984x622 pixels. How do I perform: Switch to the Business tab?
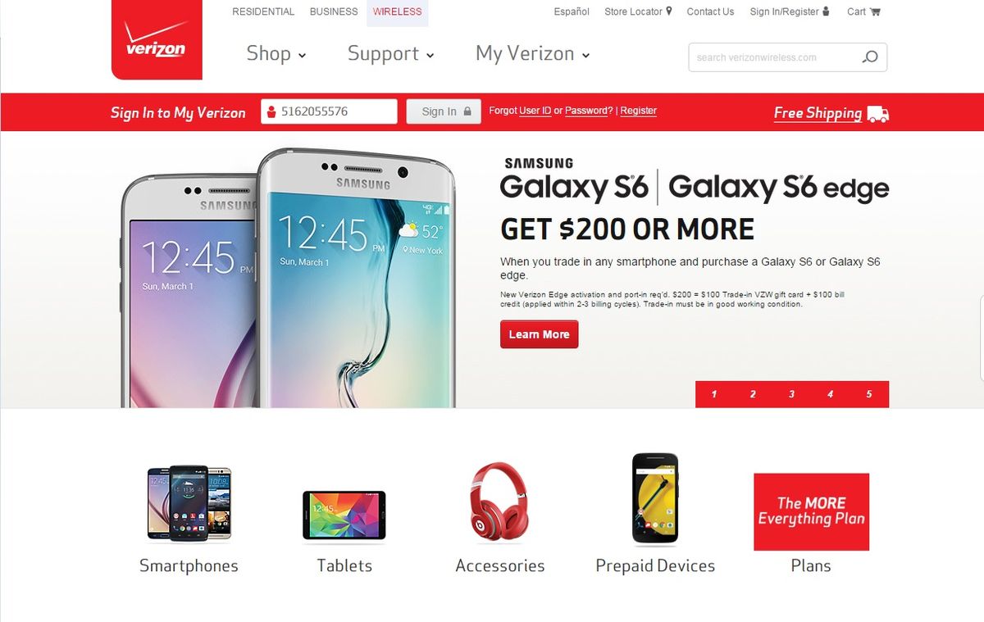[334, 11]
